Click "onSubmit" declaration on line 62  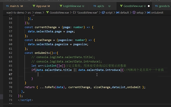point(41,53)
